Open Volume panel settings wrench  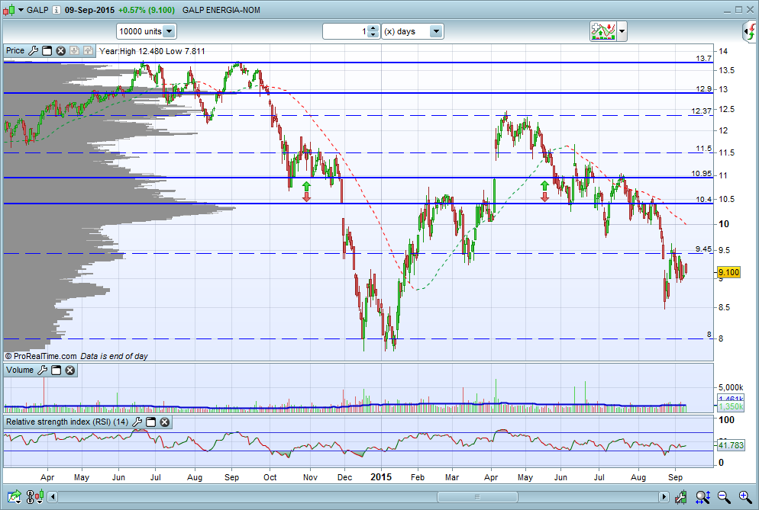pyautogui.click(x=43, y=370)
